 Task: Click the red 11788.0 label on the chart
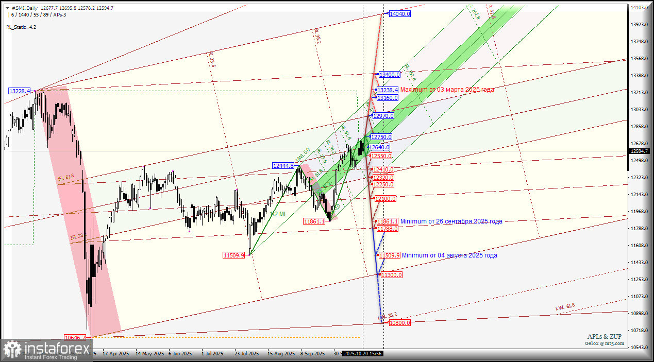(388, 229)
